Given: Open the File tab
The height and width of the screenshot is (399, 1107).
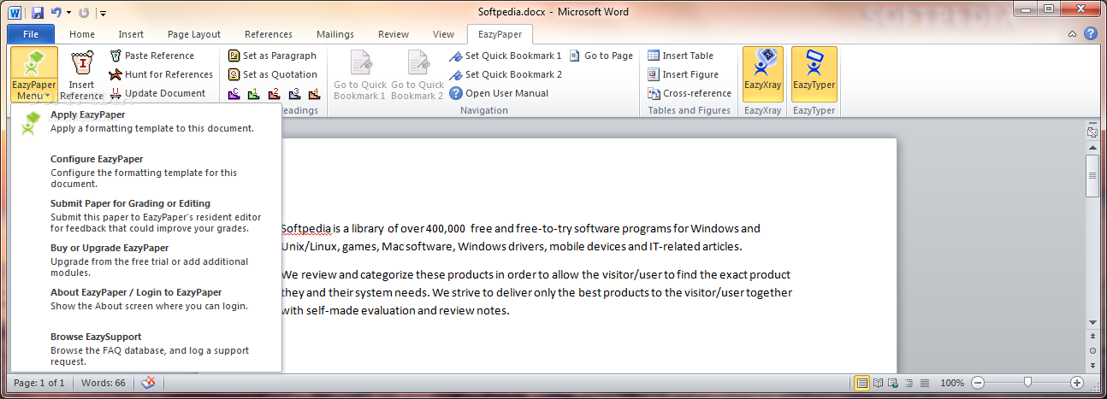Looking at the screenshot, I should click(x=31, y=34).
